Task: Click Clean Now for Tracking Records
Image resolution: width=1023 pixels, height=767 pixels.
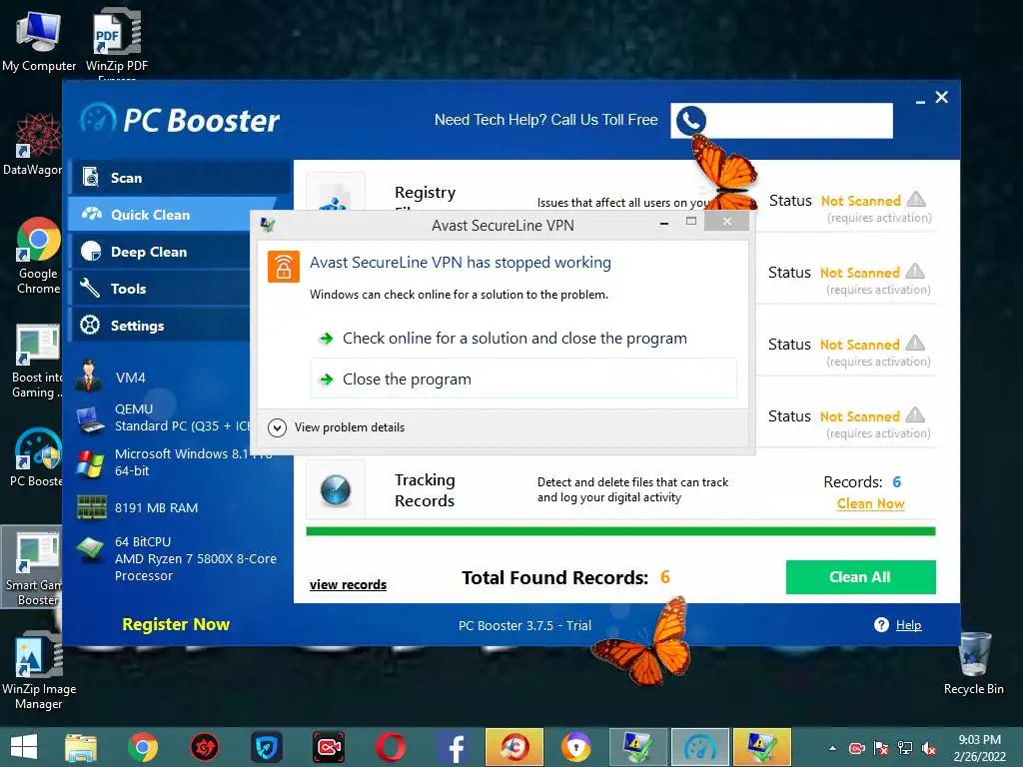Action: 870,503
